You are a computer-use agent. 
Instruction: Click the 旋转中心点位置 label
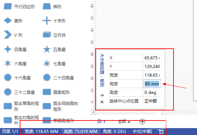(x=124, y=101)
